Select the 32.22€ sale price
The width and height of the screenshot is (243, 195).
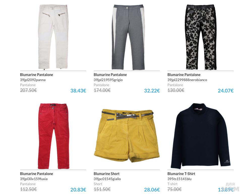[152, 91]
